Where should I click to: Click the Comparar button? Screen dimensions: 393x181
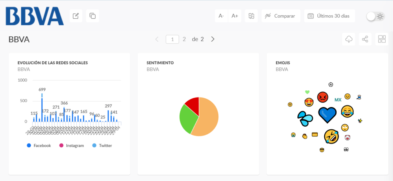tap(281, 16)
